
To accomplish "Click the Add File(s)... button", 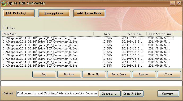I will (19, 13).
